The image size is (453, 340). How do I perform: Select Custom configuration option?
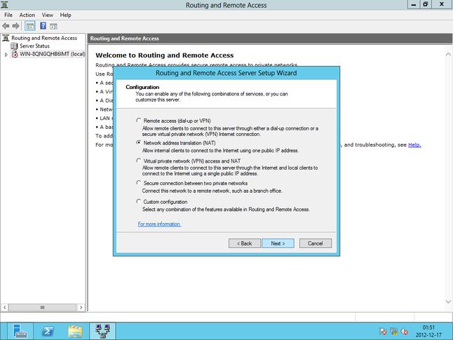pyautogui.click(x=139, y=201)
